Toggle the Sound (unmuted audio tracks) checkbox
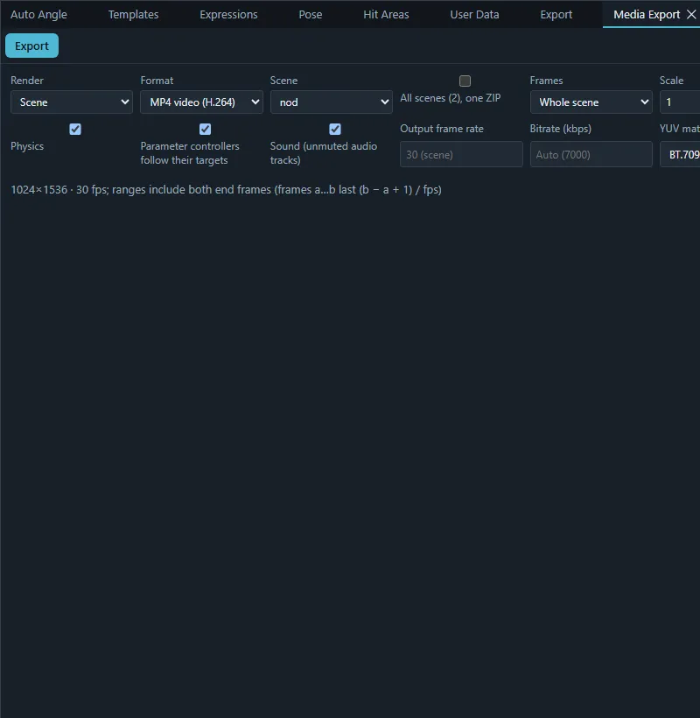Image resolution: width=700 pixels, height=718 pixels. tap(335, 129)
